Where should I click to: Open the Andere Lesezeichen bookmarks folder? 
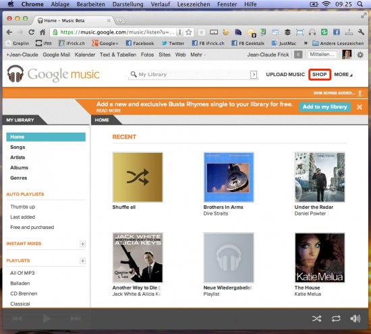click(338, 43)
